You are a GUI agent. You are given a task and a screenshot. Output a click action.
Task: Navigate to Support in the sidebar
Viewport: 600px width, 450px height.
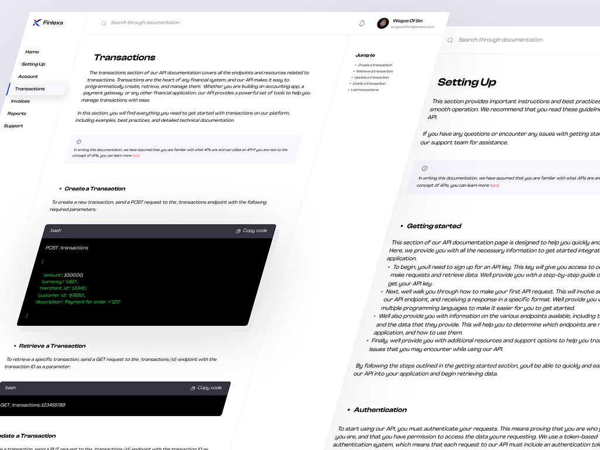(x=13, y=125)
